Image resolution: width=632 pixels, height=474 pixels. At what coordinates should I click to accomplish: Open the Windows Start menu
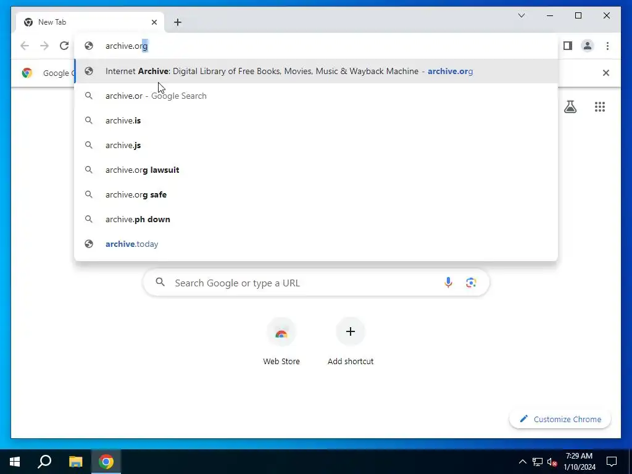pyautogui.click(x=15, y=462)
